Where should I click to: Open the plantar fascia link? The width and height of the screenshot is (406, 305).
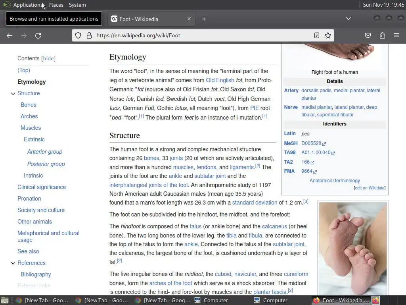coord(270,292)
